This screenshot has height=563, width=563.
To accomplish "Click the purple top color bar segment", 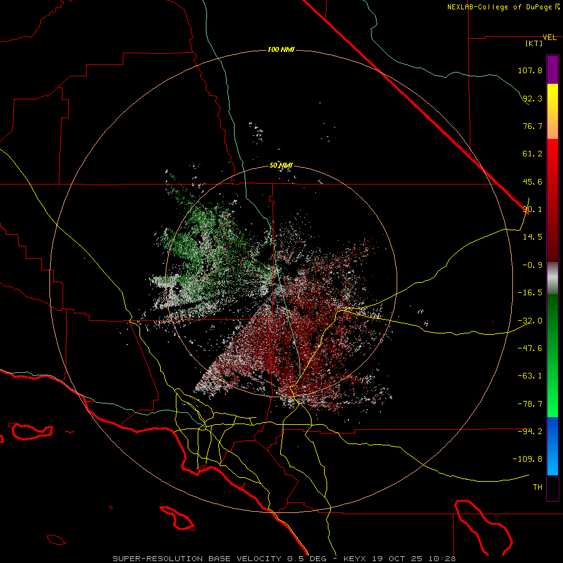I will [552, 69].
